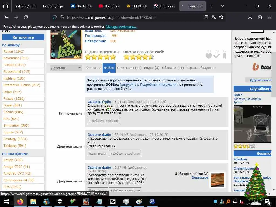The height and width of the screenshot is (207, 276).
Task: Open Firefox from the taskbar
Action: [x=20, y=202]
